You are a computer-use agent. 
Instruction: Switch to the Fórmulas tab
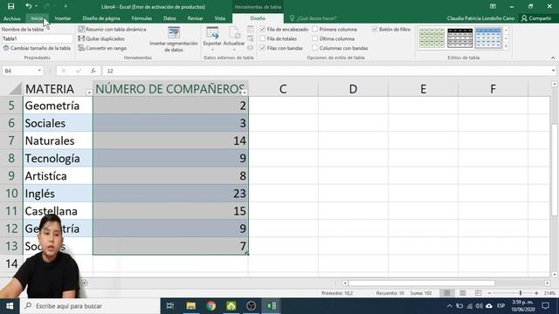click(141, 18)
